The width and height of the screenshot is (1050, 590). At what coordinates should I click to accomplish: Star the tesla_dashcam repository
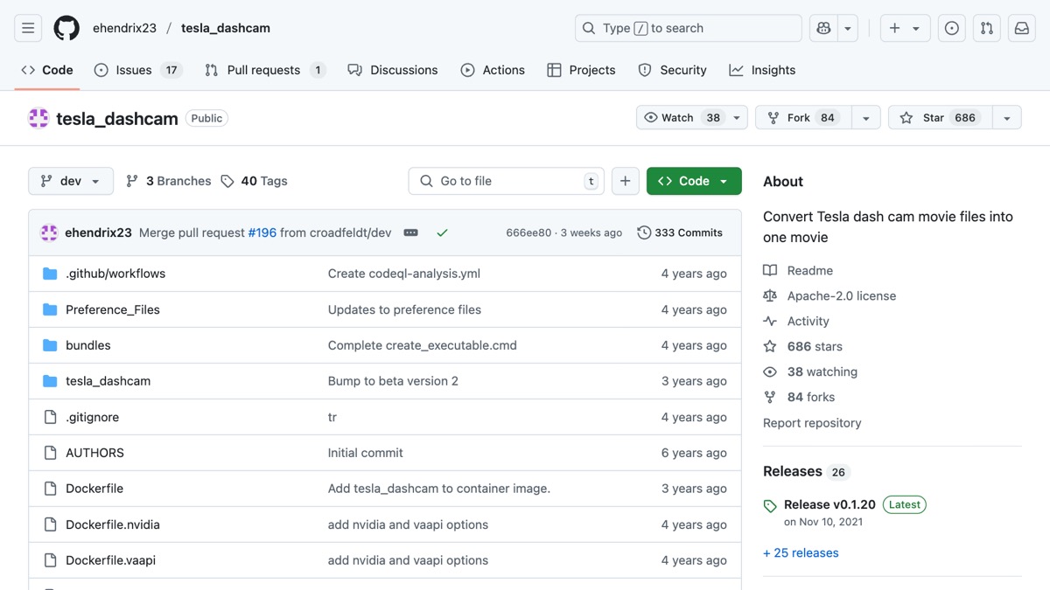click(x=941, y=118)
